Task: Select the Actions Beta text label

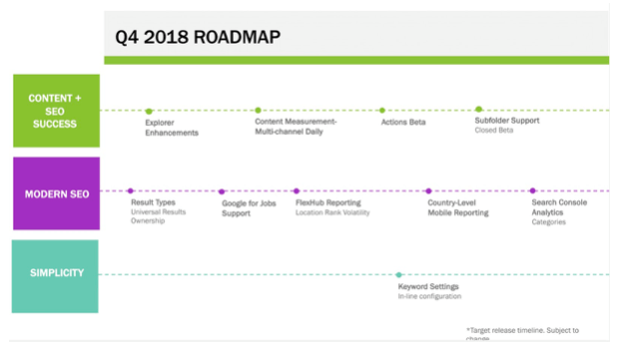Action: click(403, 122)
